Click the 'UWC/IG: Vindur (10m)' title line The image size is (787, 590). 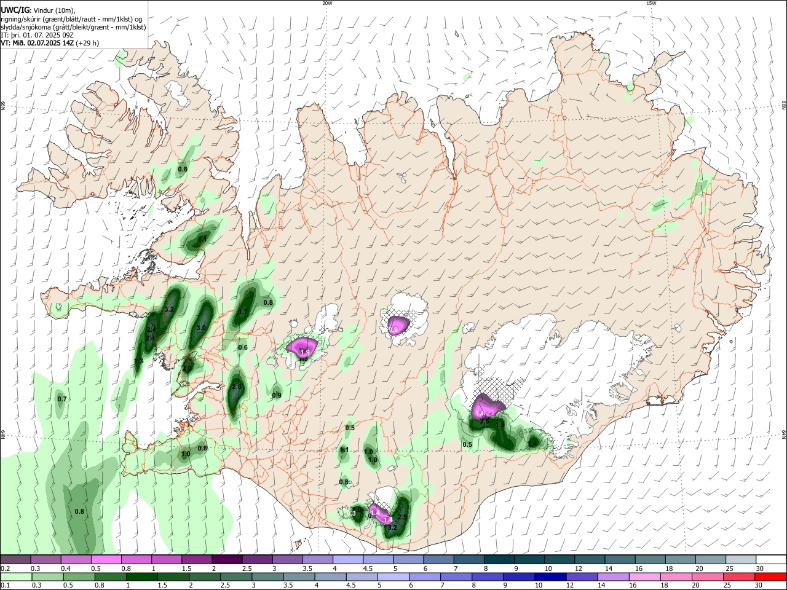(38, 10)
